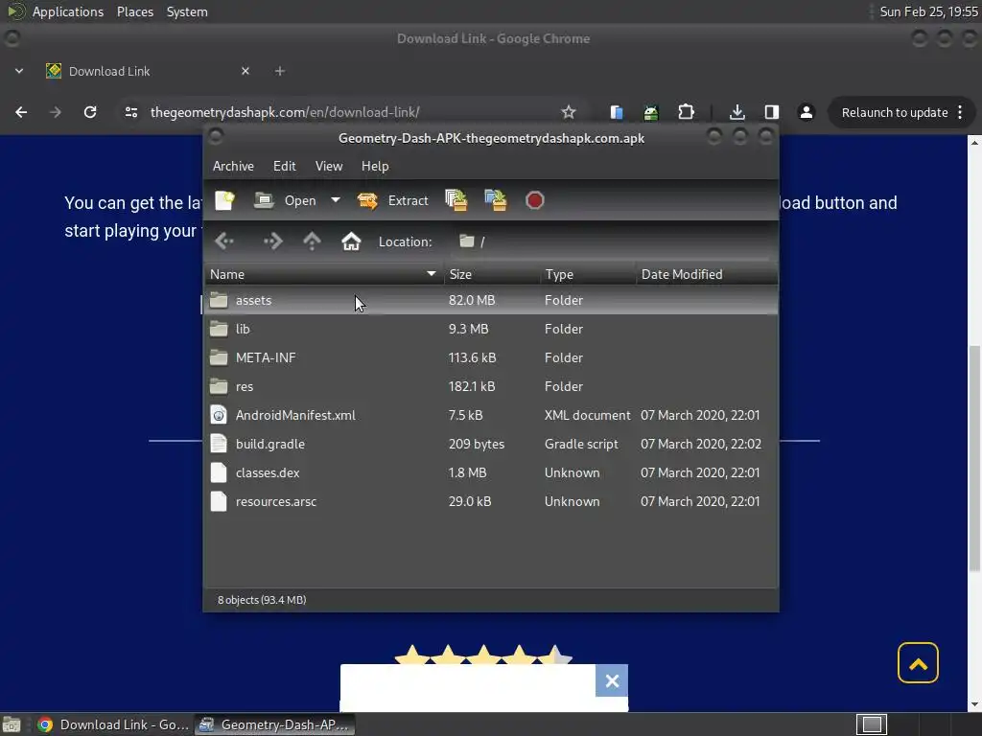Click show desktop icon in taskbar
Viewport: 982px width, 736px height.
12,724
